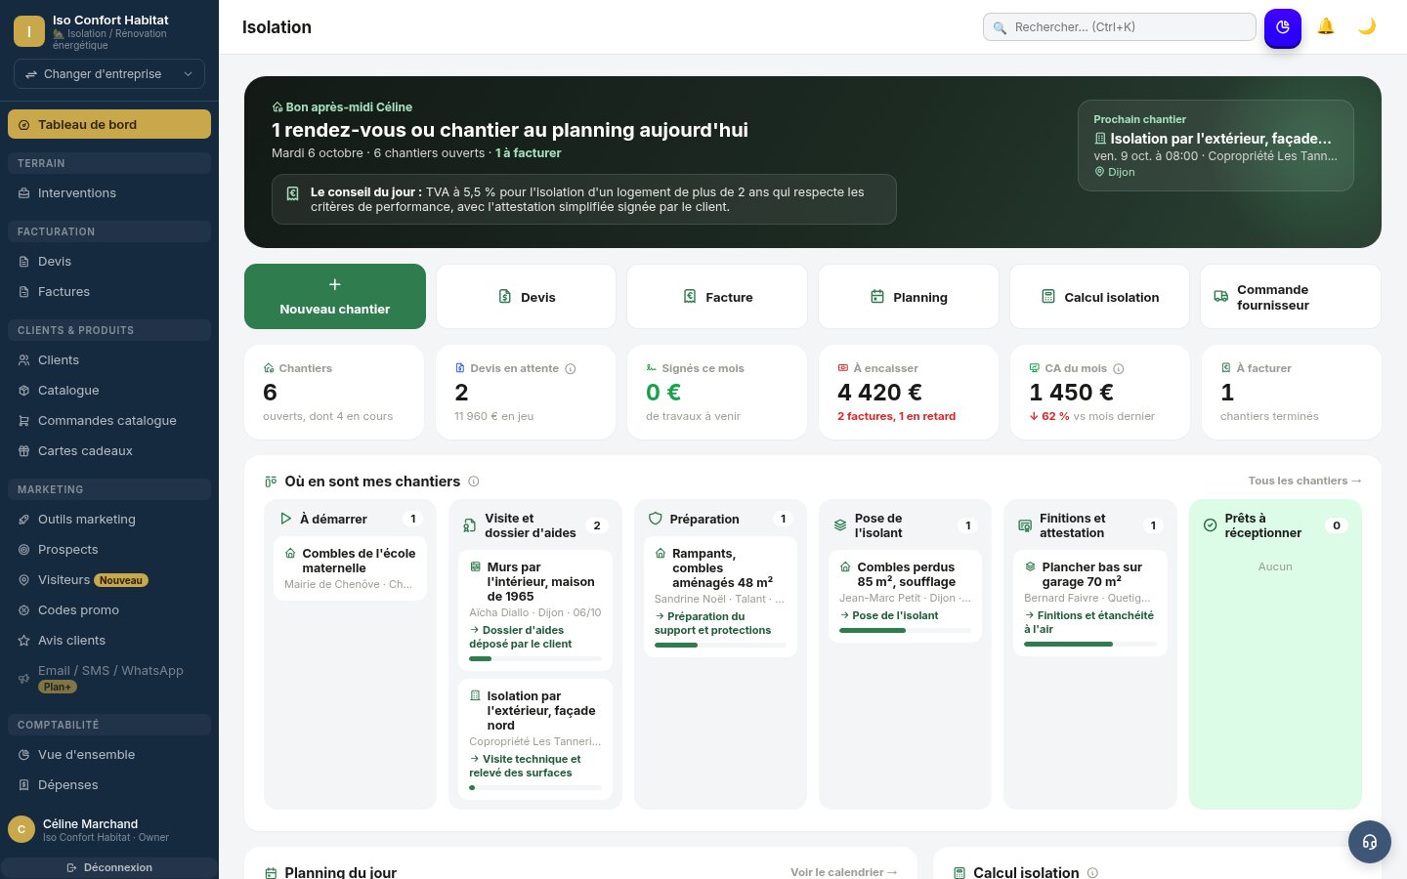Click Céline Marchand's user avatar
This screenshot has height=879, width=1407.
pyautogui.click(x=21, y=829)
